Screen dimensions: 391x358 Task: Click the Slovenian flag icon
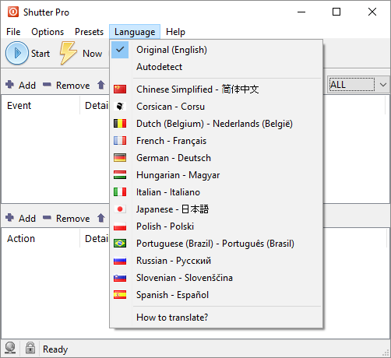tap(120, 278)
